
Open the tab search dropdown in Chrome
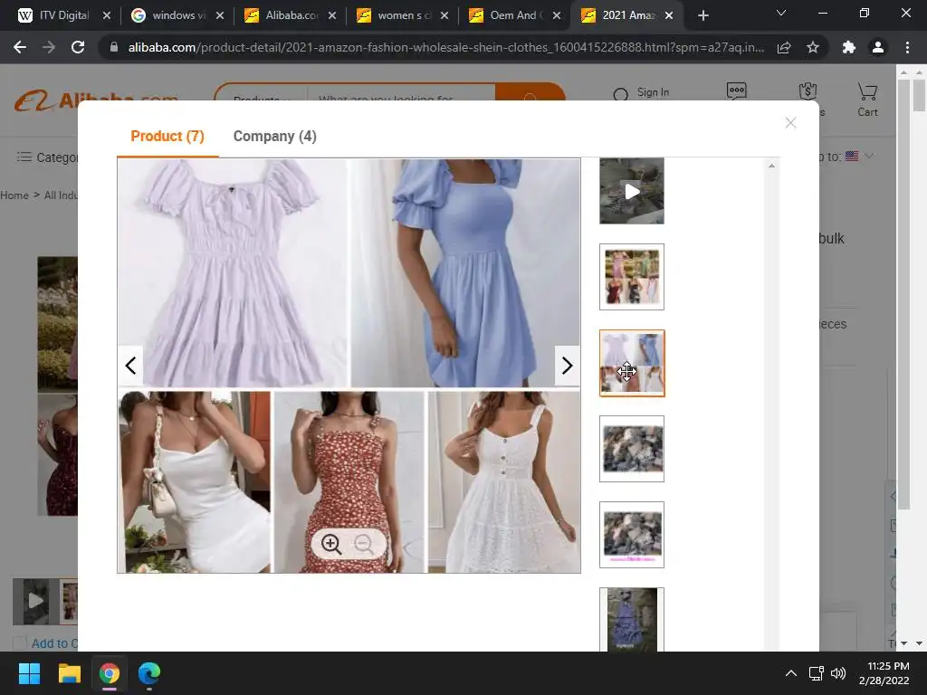click(x=781, y=13)
